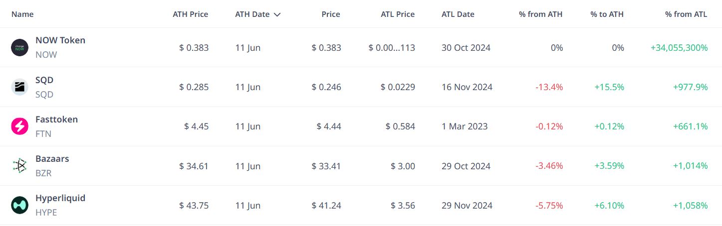Sort by ATL Date column header
722x226 pixels.
pyautogui.click(x=458, y=14)
